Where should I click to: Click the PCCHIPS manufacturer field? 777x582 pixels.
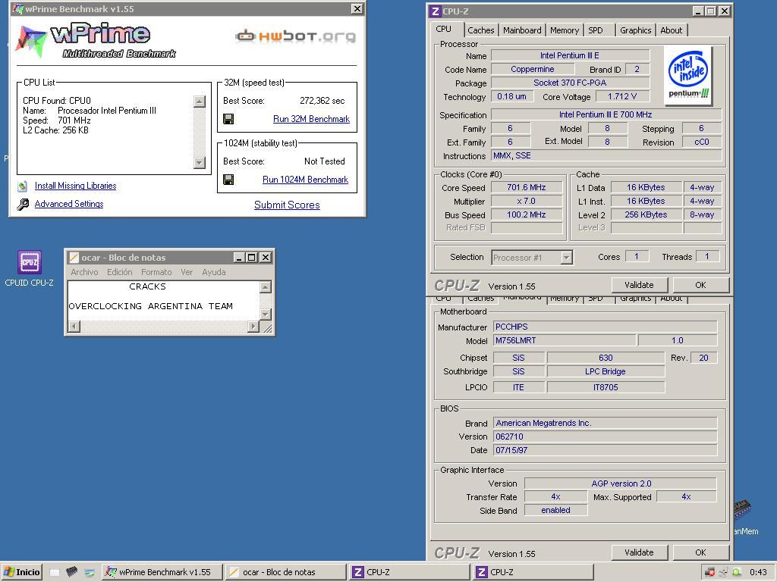tap(605, 327)
